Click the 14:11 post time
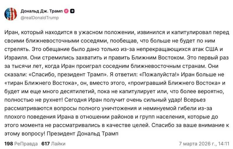Screen dimensions: 233x149 [x=224, y=144]
